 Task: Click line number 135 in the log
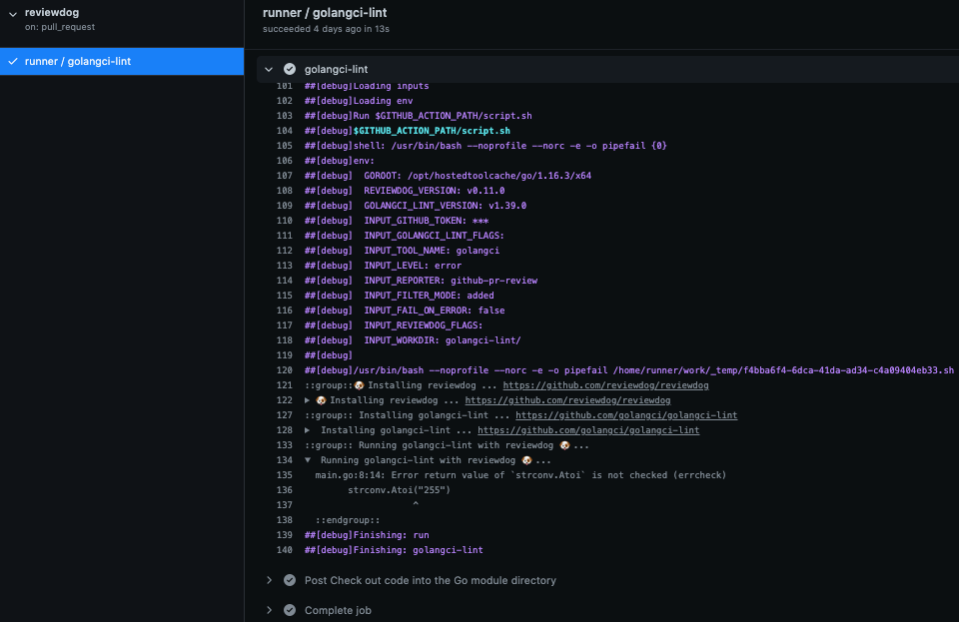pyautogui.click(x=285, y=475)
